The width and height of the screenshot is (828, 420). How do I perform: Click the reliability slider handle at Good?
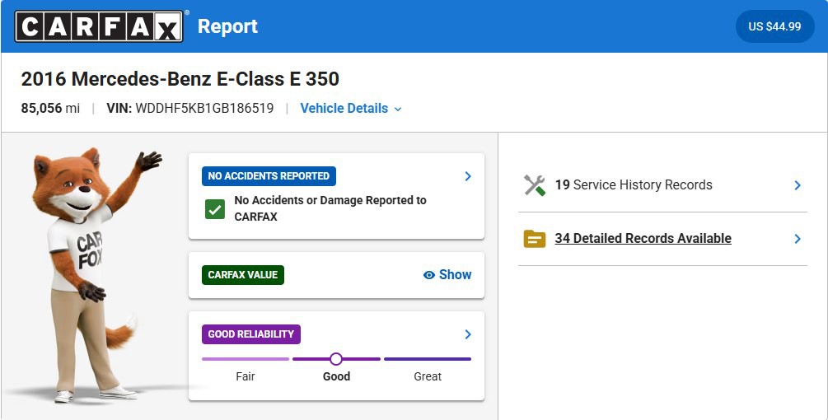coord(336,359)
